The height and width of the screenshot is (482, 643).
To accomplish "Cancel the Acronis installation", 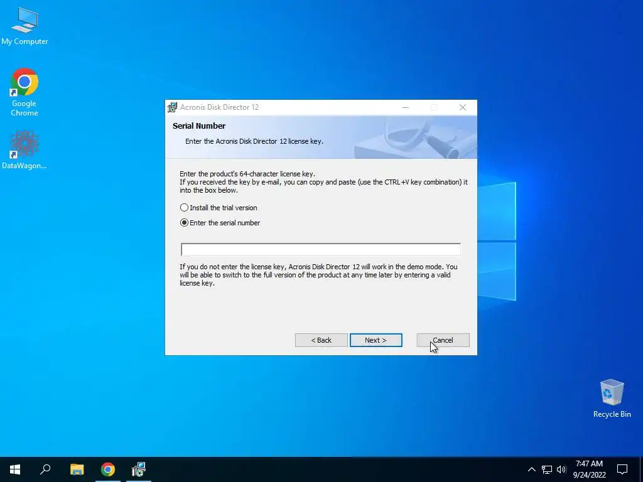I will coord(443,340).
